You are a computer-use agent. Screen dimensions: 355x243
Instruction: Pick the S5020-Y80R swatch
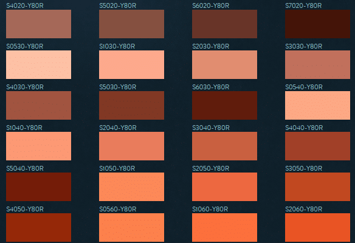(131, 24)
